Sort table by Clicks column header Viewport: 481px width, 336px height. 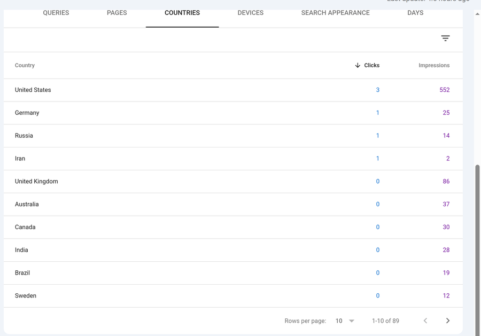click(372, 65)
